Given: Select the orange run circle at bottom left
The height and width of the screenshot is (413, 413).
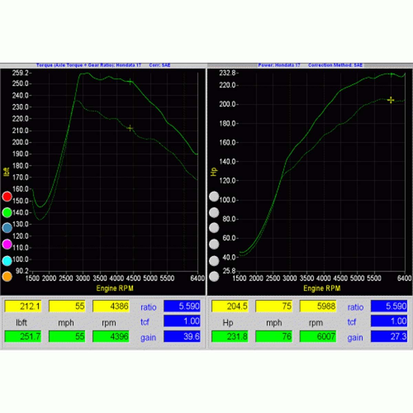Looking at the screenshot, I should coord(7,276).
